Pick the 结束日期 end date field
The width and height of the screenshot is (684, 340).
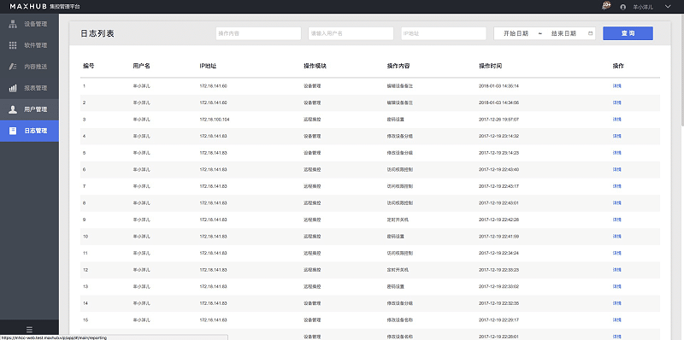click(563, 33)
